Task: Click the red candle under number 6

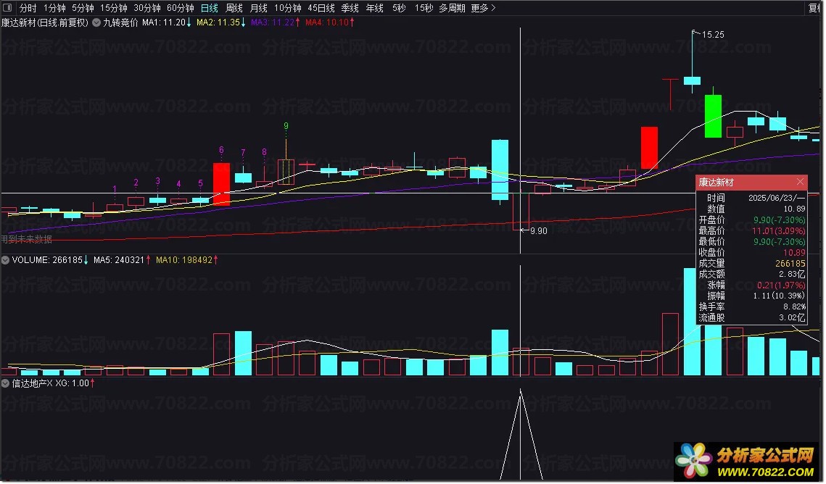Action: point(221,183)
